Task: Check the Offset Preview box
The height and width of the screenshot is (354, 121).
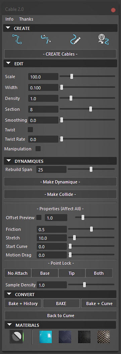Action: tap(39, 217)
